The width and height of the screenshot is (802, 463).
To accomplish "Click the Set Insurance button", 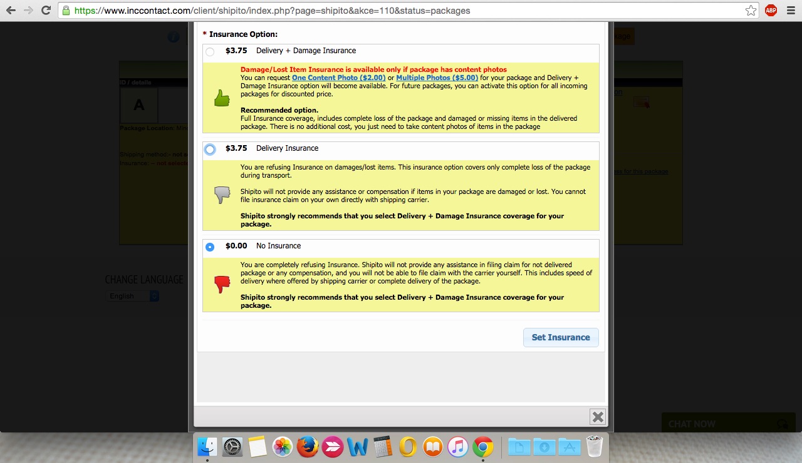I will [x=561, y=337].
